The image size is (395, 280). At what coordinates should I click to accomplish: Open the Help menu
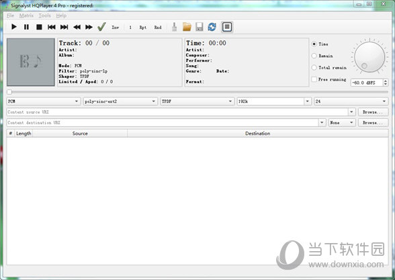point(61,15)
